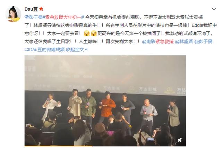Image resolution: width=222 pixels, height=148 pixels.
Task: Click the first shocked-face emoji
Action: pyautogui.click(x=87, y=33)
